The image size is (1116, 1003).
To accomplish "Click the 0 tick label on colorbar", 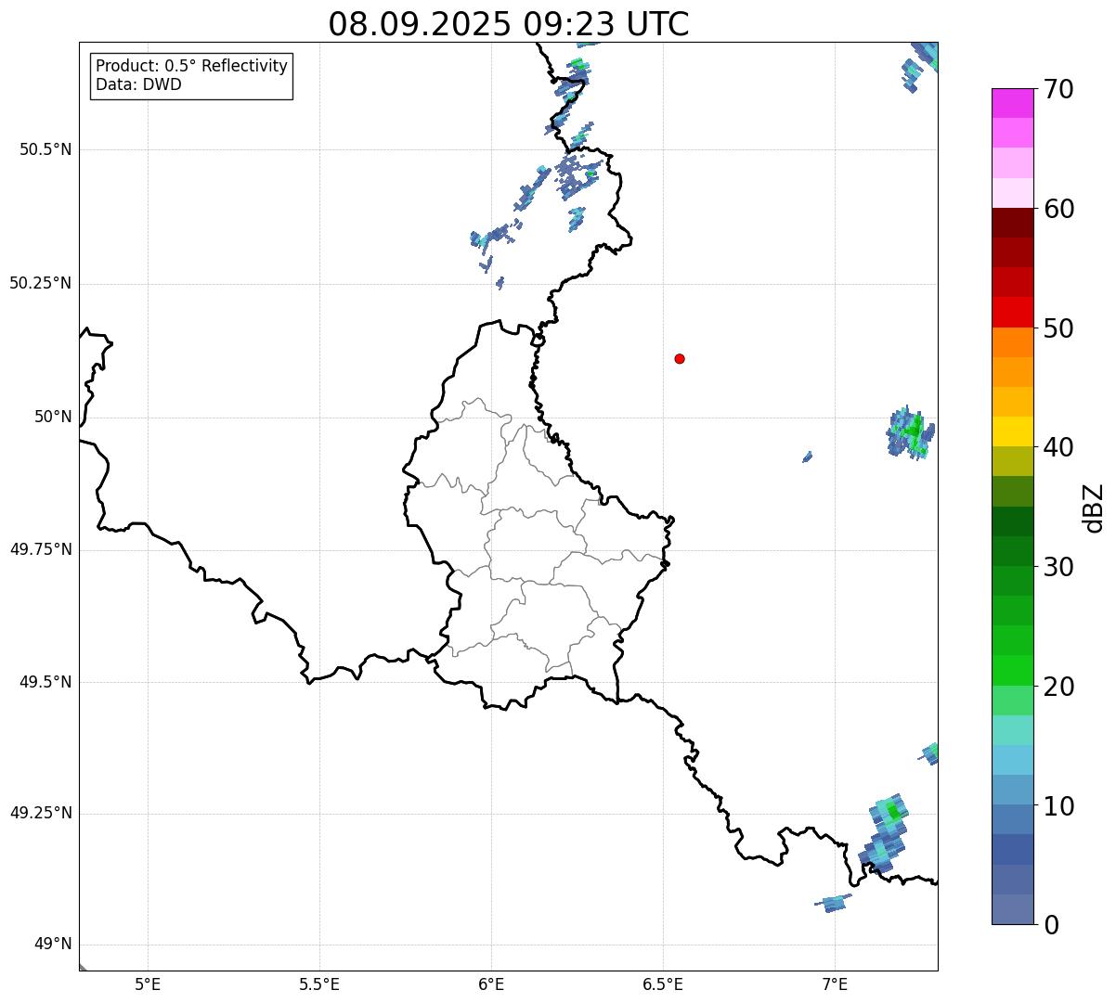I will click(x=1051, y=925).
